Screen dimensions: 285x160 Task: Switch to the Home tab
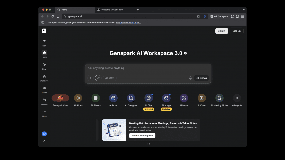pos(75,10)
